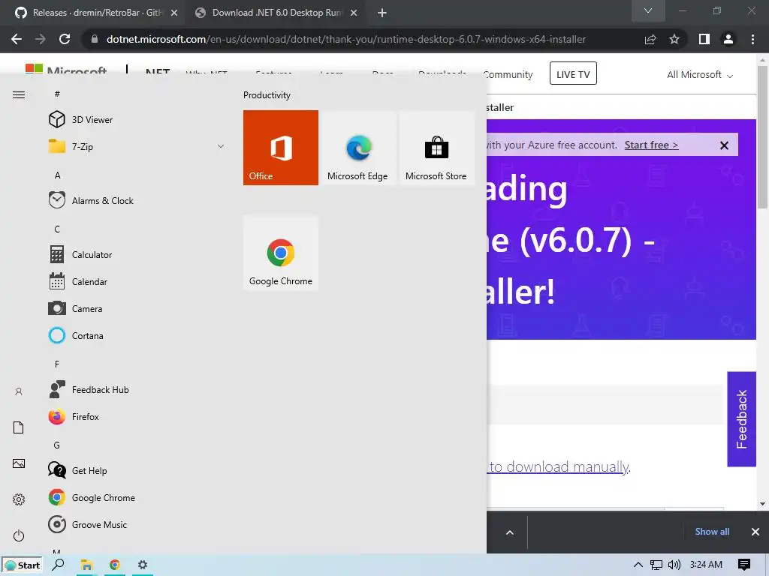Click the # letter group header
Image resolution: width=769 pixels, height=576 pixels.
coord(57,94)
